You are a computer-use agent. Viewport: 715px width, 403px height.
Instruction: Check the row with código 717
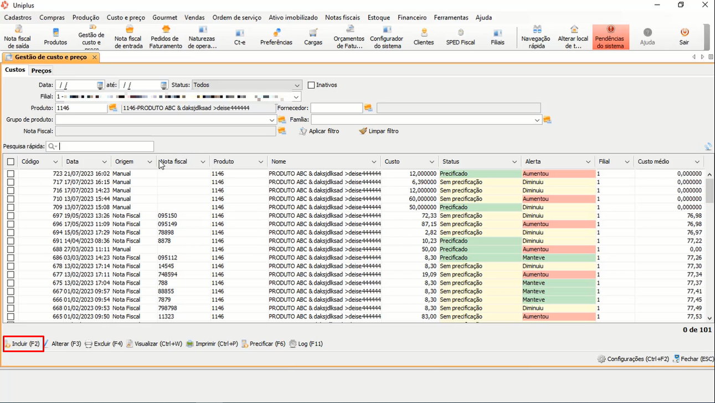(11, 182)
